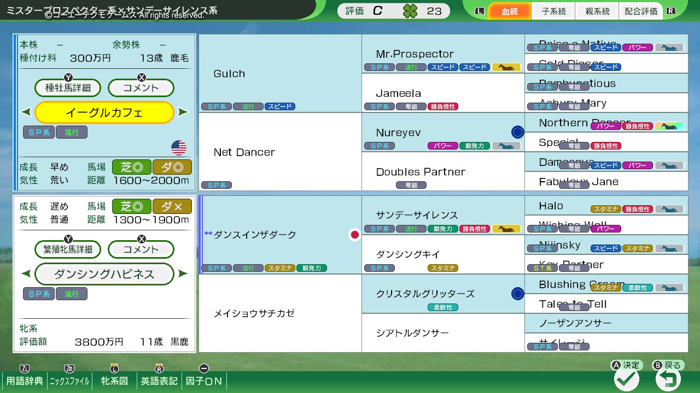The image size is (700, 393).
Task: Click Nureyev's gray horse icon
Action: [506, 146]
